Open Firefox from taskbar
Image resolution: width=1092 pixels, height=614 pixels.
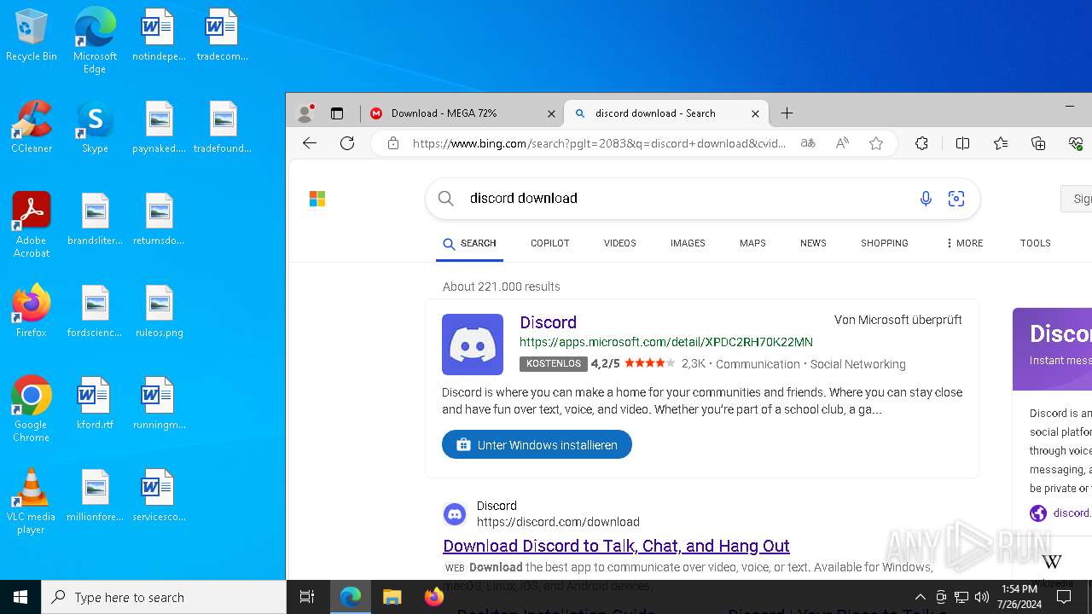[434, 597]
